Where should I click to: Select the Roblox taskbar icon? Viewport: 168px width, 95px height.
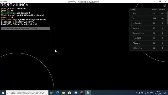click(x=88, y=93)
